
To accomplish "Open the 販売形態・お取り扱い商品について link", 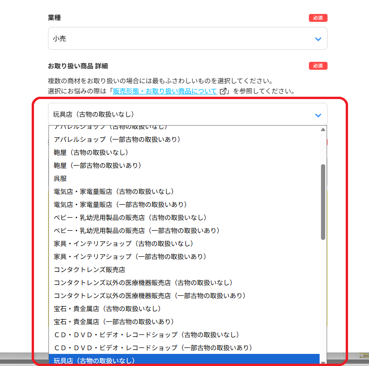I will point(165,91).
